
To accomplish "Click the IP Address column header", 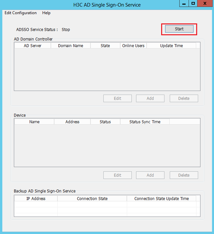I will [x=36, y=199].
